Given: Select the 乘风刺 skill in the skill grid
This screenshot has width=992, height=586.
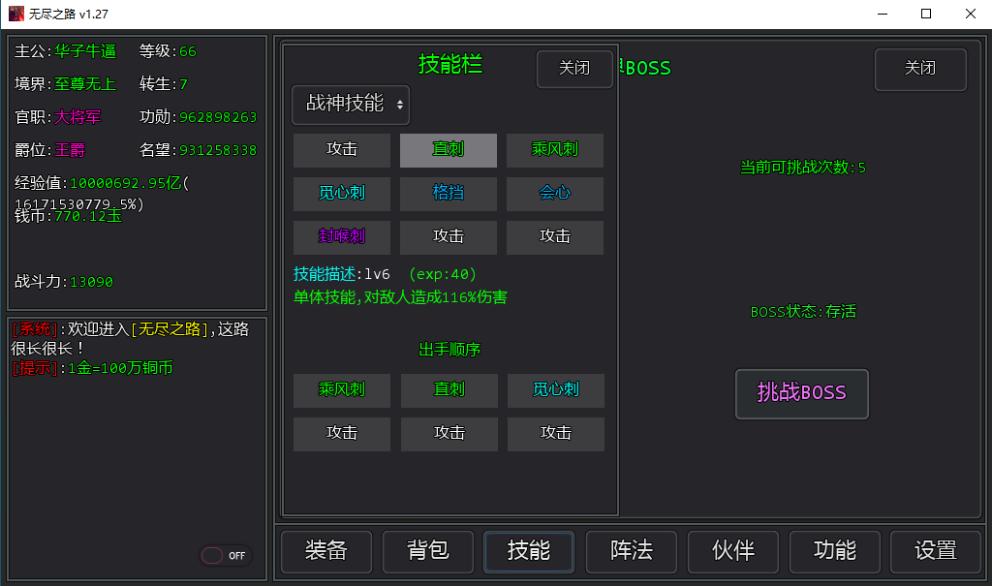Looking at the screenshot, I should point(555,150).
